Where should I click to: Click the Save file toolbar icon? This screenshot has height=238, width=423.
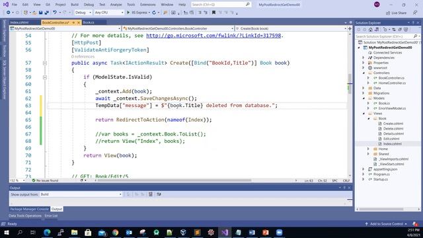[x=41, y=13]
